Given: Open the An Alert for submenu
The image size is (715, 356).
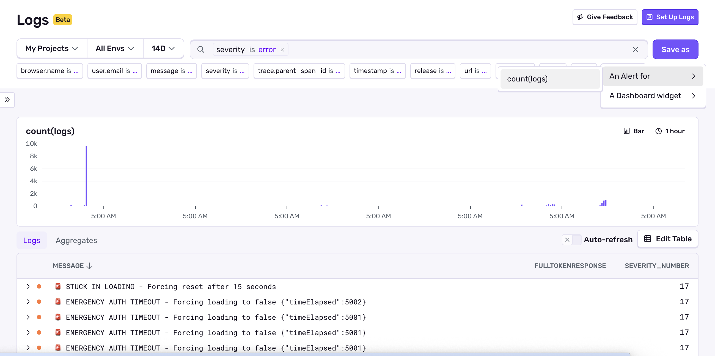Looking at the screenshot, I should pyautogui.click(x=653, y=77).
